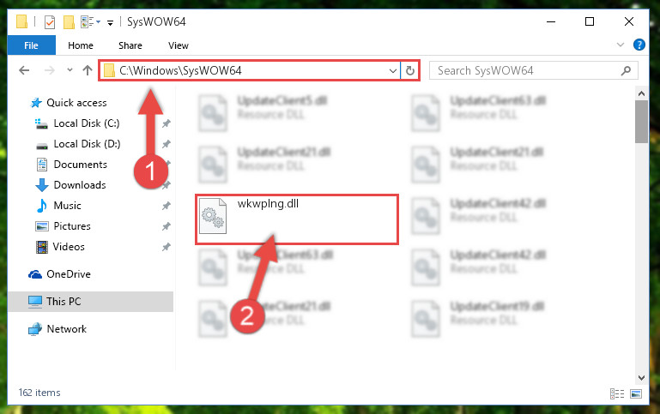Click New Folder icon in title bar
The width and height of the screenshot is (660, 414).
click(x=69, y=21)
